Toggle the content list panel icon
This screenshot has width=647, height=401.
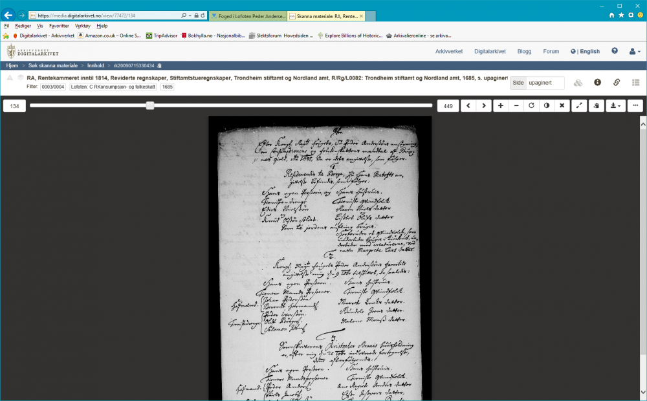[x=635, y=83]
